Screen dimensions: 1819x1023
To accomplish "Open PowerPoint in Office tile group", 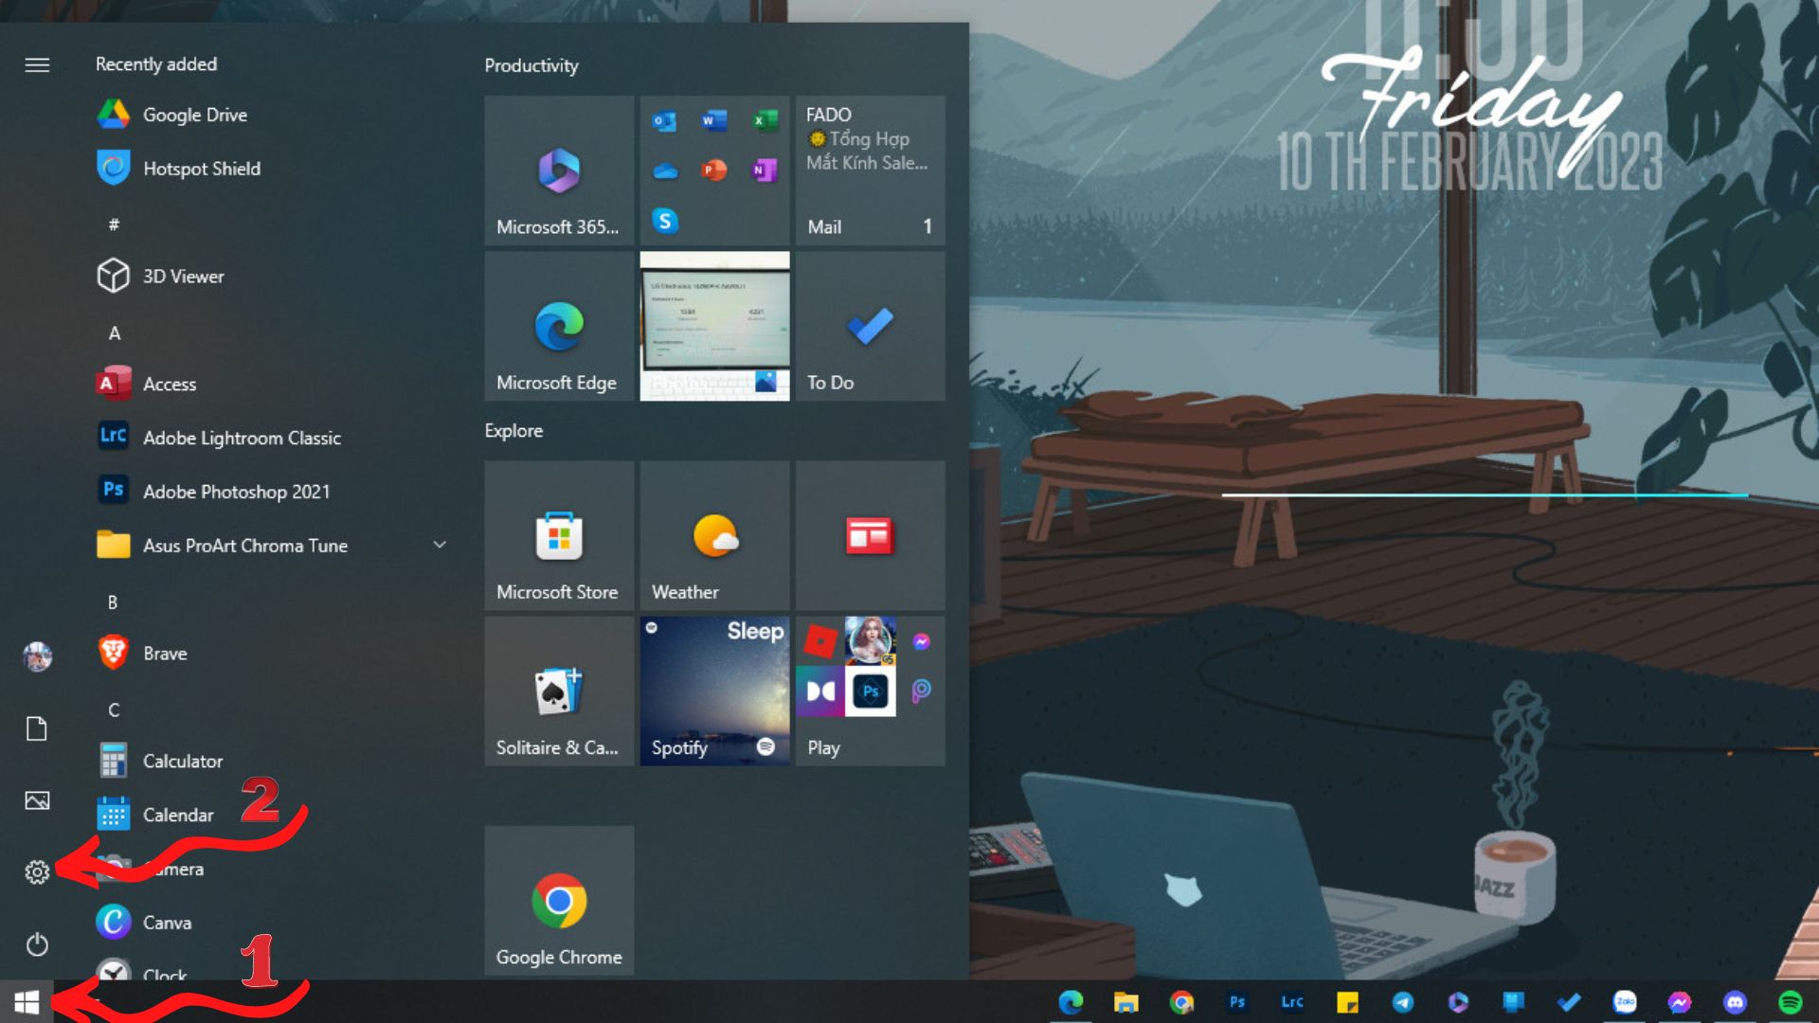I will pyautogui.click(x=714, y=170).
